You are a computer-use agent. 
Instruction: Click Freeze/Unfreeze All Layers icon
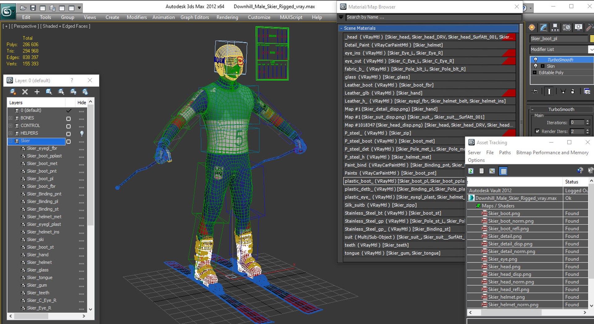tap(85, 92)
